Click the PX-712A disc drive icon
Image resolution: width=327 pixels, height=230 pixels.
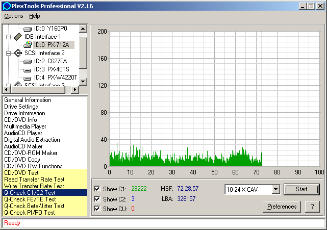pos(28,44)
